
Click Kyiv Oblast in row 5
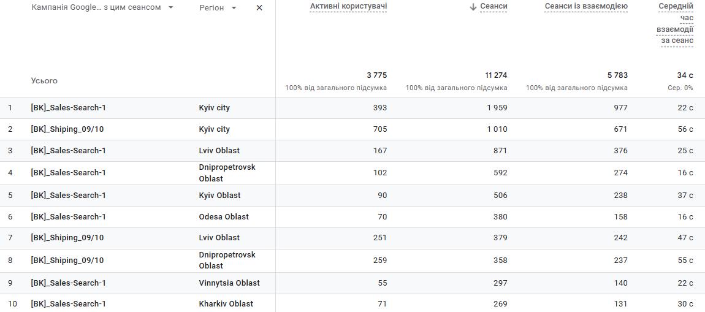[x=219, y=196]
